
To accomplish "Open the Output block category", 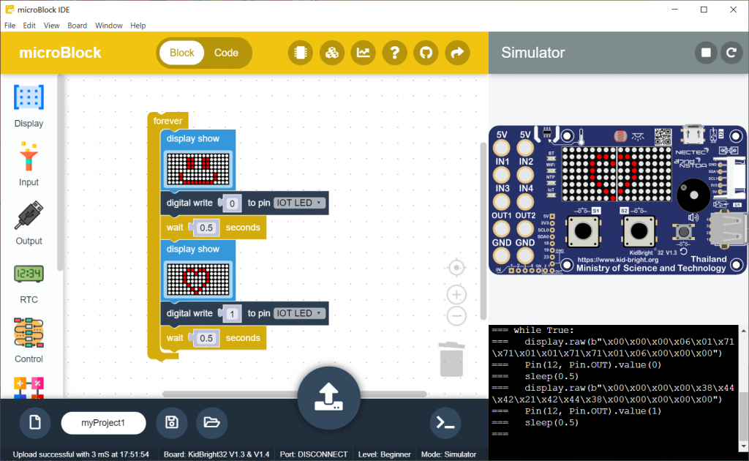I will [x=29, y=224].
